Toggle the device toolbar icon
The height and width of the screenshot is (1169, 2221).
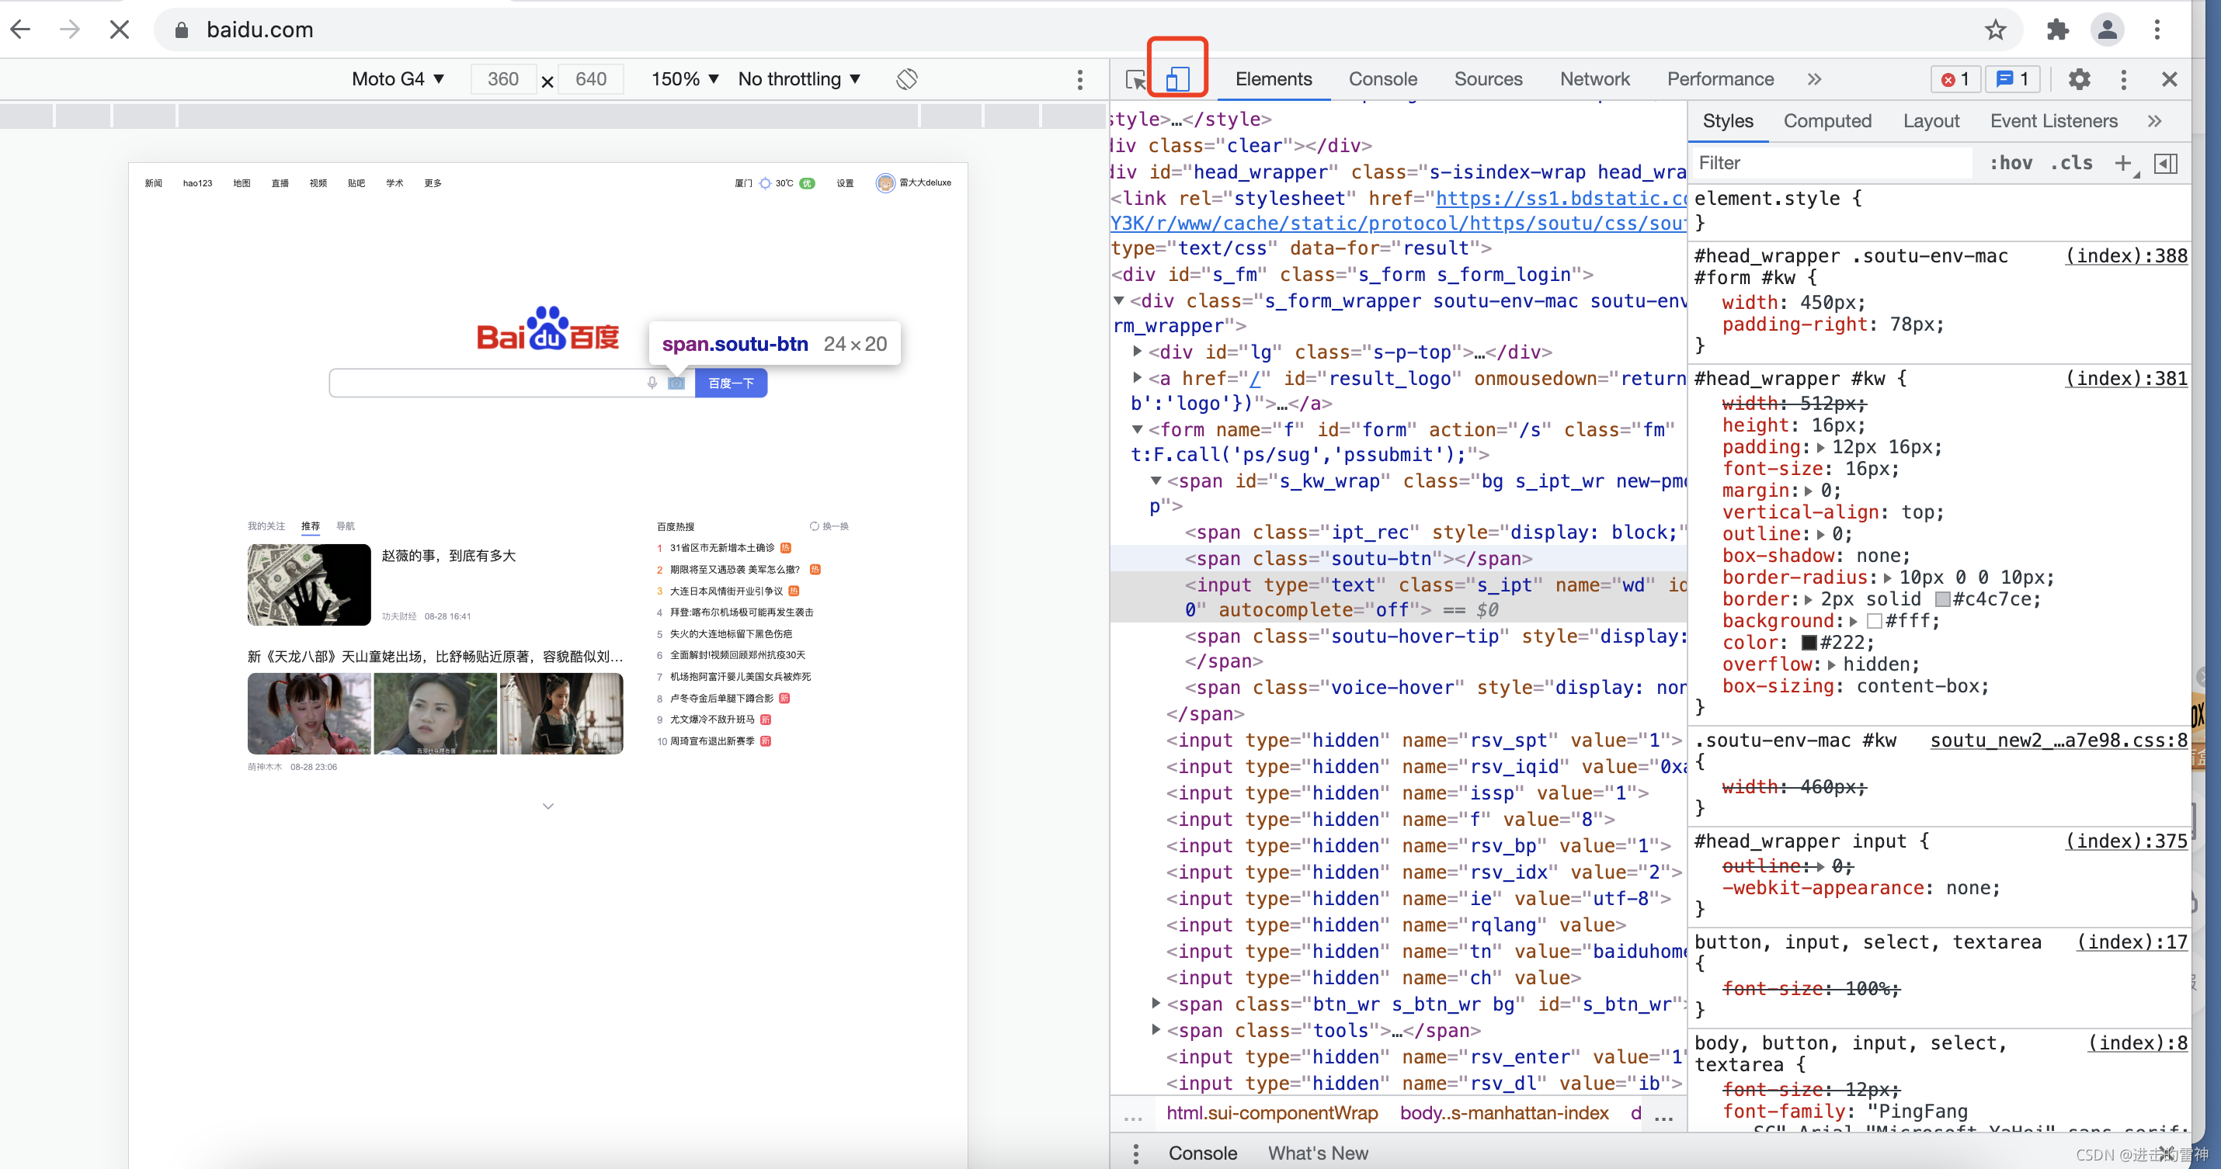click(x=1177, y=79)
